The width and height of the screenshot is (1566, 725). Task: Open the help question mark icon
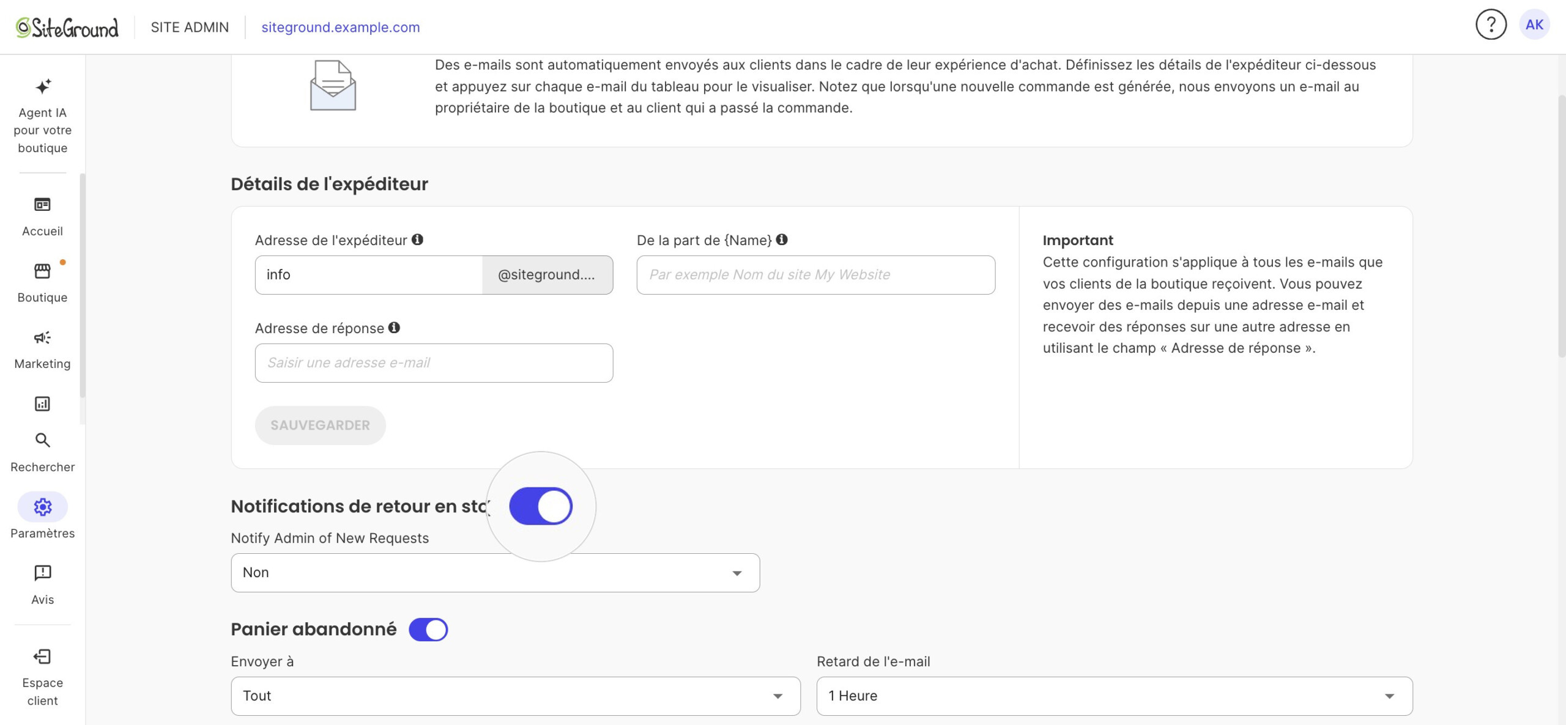pos(1491,25)
